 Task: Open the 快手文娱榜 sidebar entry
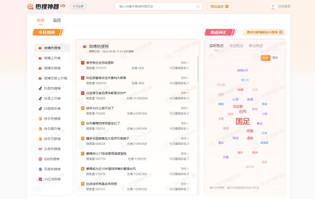coord(52,139)
